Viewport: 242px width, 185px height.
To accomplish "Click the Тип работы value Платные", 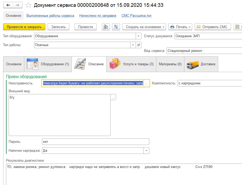I will coord(82,45).
